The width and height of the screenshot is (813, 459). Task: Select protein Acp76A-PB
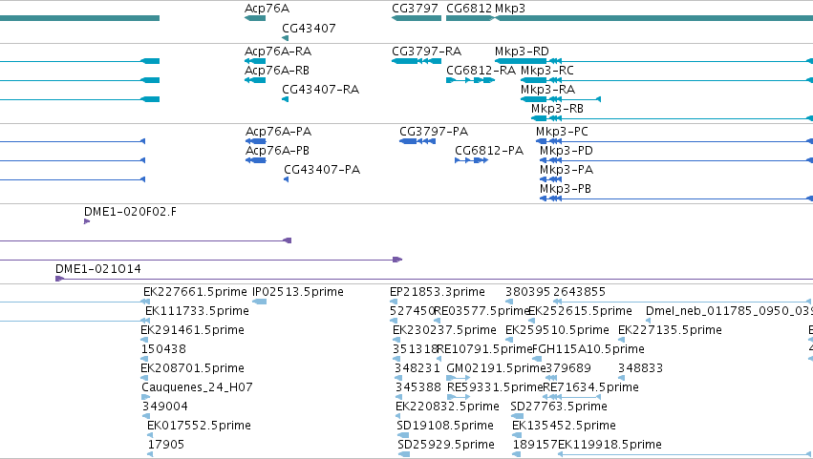click(x=277, y=151)
